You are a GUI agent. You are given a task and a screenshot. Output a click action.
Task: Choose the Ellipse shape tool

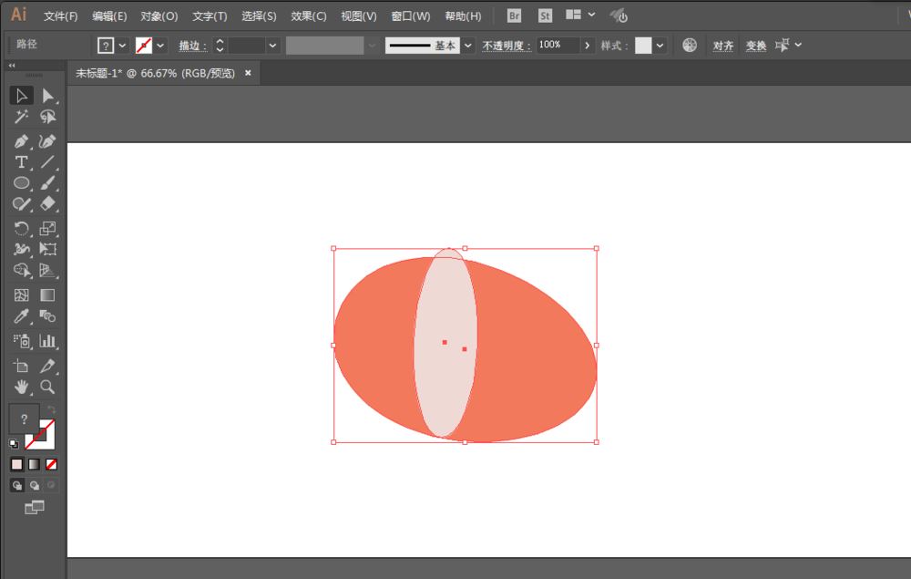pyautogui.click(x=21, y=184)
